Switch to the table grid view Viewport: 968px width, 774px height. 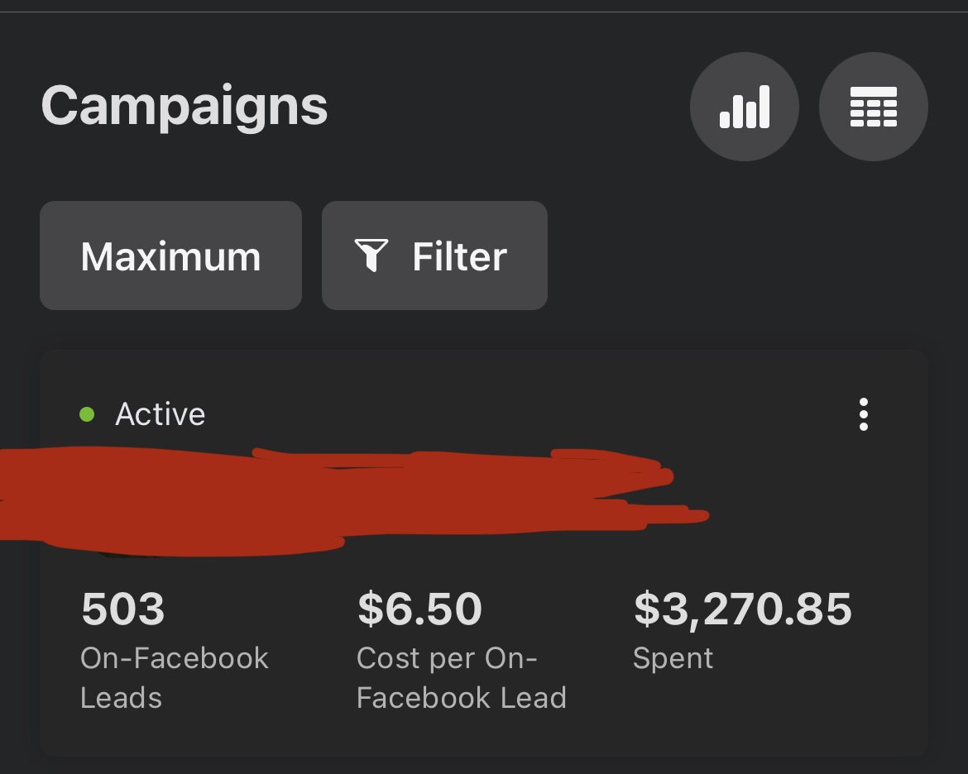point(873,107)
